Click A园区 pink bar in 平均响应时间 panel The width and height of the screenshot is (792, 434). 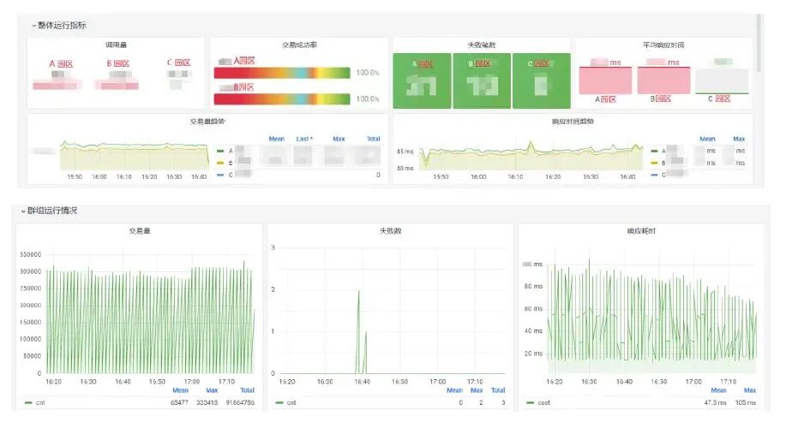(605, 80)
